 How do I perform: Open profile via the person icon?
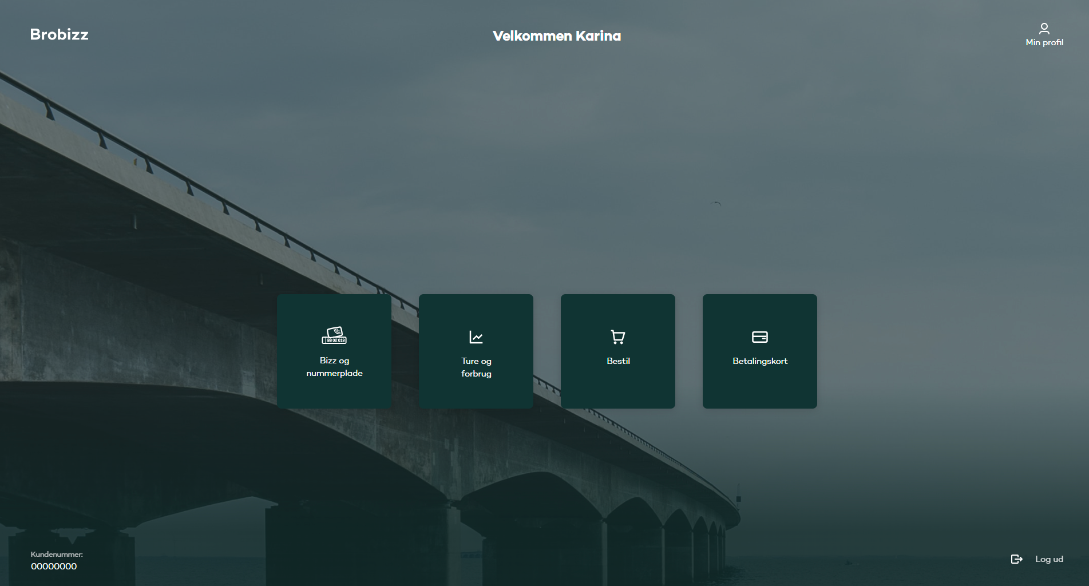(x=1044, y=29)
